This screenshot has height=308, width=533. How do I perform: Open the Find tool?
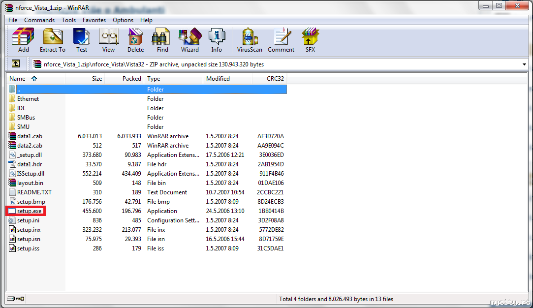pos(162,40)
